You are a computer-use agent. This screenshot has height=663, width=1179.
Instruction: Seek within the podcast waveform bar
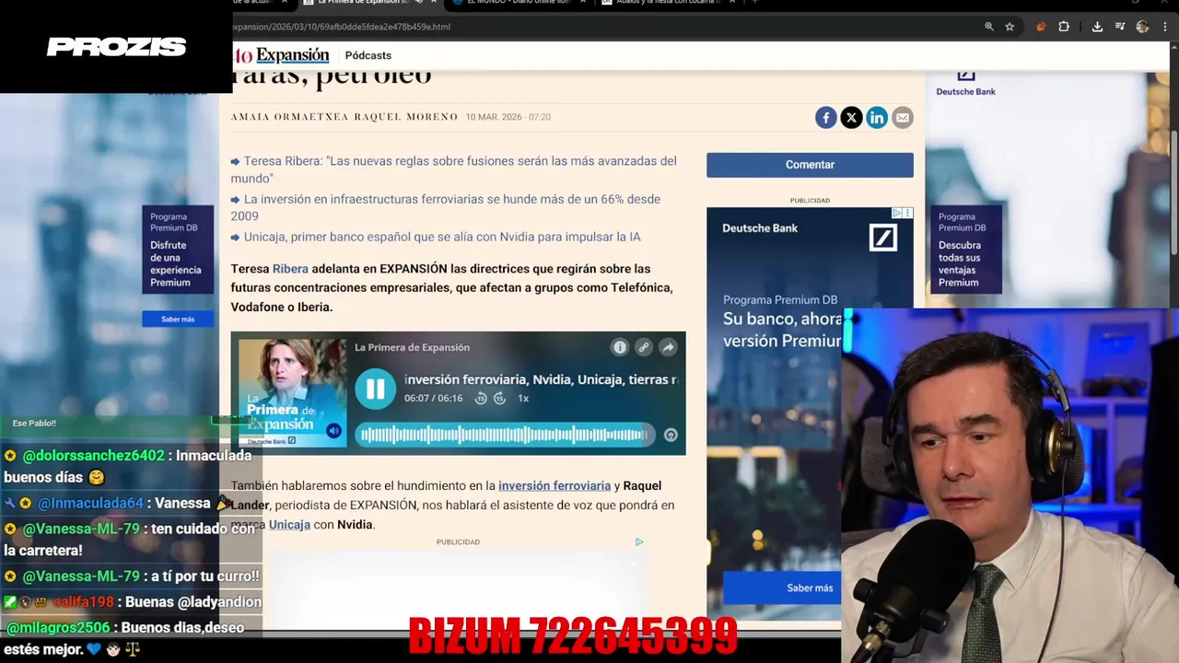click(505, 435)
